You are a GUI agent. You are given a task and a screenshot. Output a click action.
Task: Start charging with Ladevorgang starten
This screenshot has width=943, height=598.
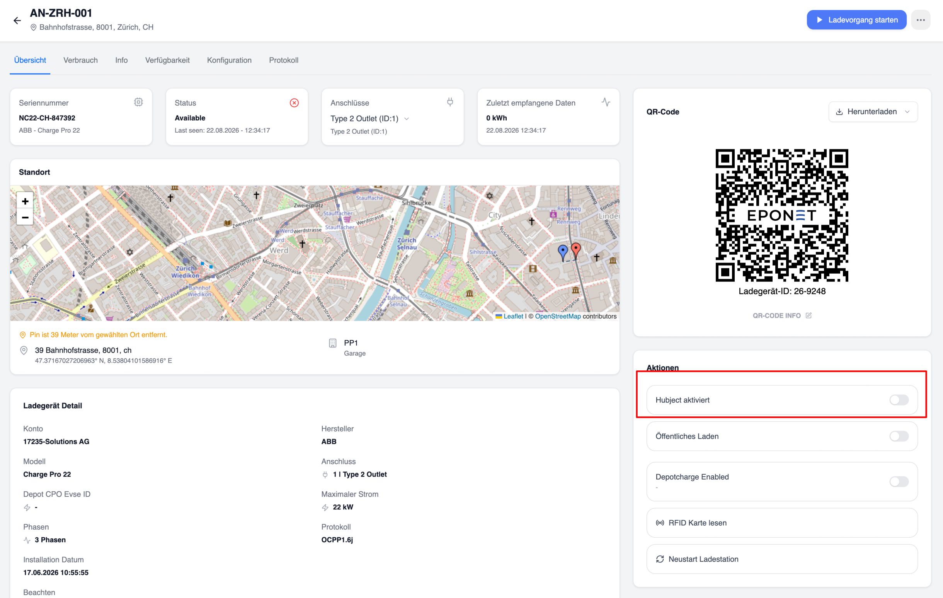(856, 20)
